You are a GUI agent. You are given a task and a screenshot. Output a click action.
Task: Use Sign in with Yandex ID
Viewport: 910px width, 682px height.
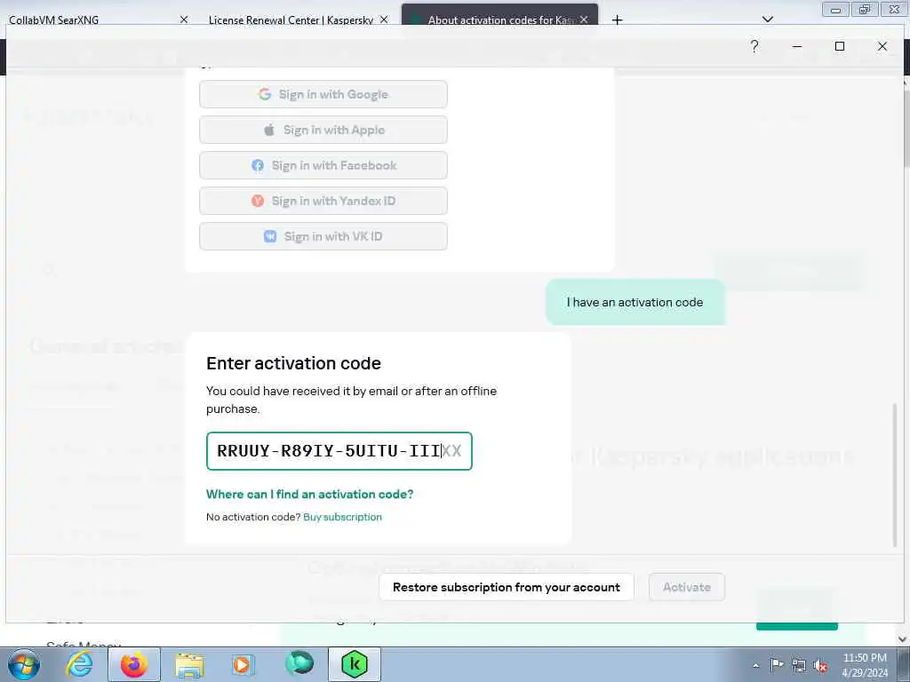[323, 201]
